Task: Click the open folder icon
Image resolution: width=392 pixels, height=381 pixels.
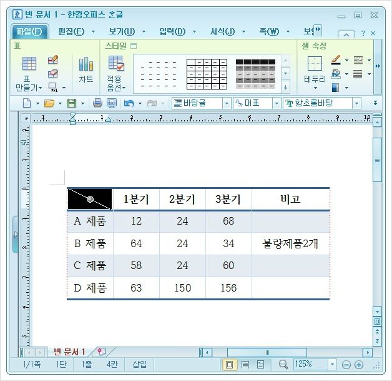Action: tap(49, 103)
